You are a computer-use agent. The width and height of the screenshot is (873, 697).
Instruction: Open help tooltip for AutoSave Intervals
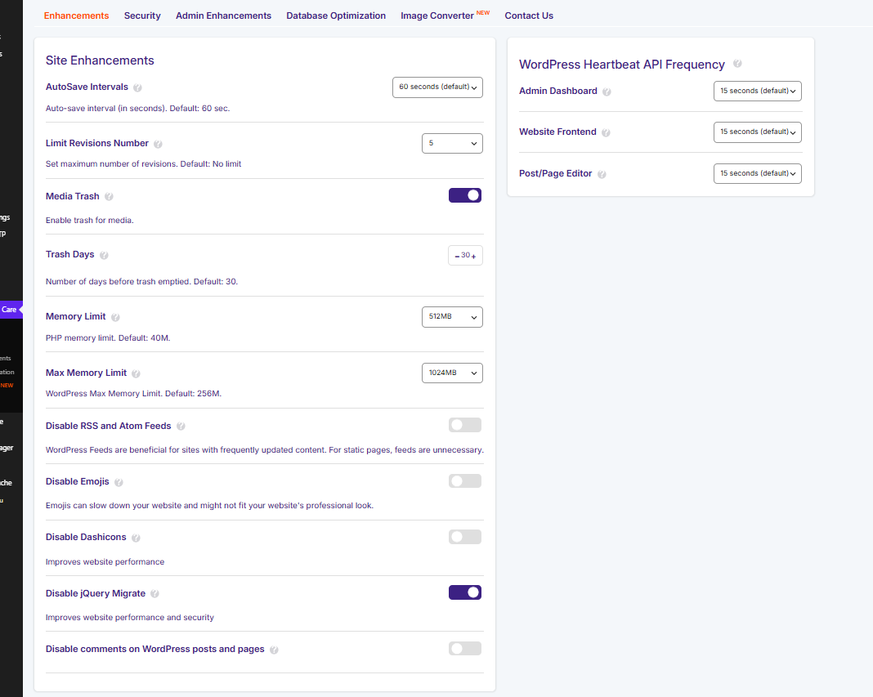click(x=137, y=87)
